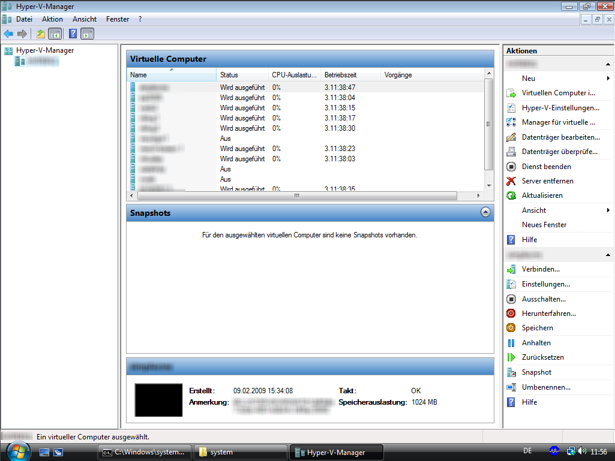Open Virtuellen Computer importieren via its icon
This screenshot has height=461, width=615.
511,93
